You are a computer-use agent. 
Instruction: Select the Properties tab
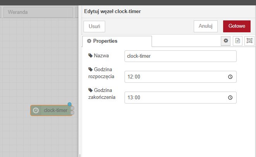[117, 41]
